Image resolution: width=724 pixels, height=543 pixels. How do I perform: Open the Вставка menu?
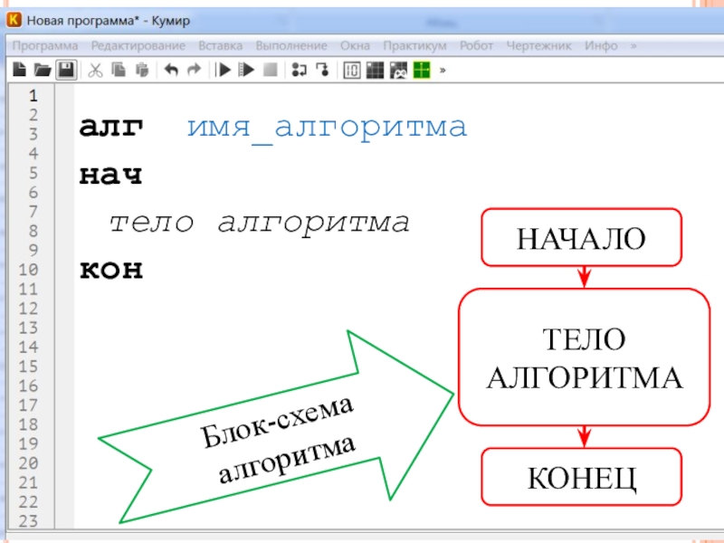click(220, 46)
